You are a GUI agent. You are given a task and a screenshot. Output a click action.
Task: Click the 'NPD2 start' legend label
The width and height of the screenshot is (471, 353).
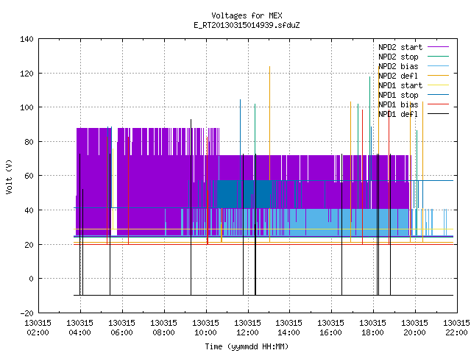tap(400, 47)
